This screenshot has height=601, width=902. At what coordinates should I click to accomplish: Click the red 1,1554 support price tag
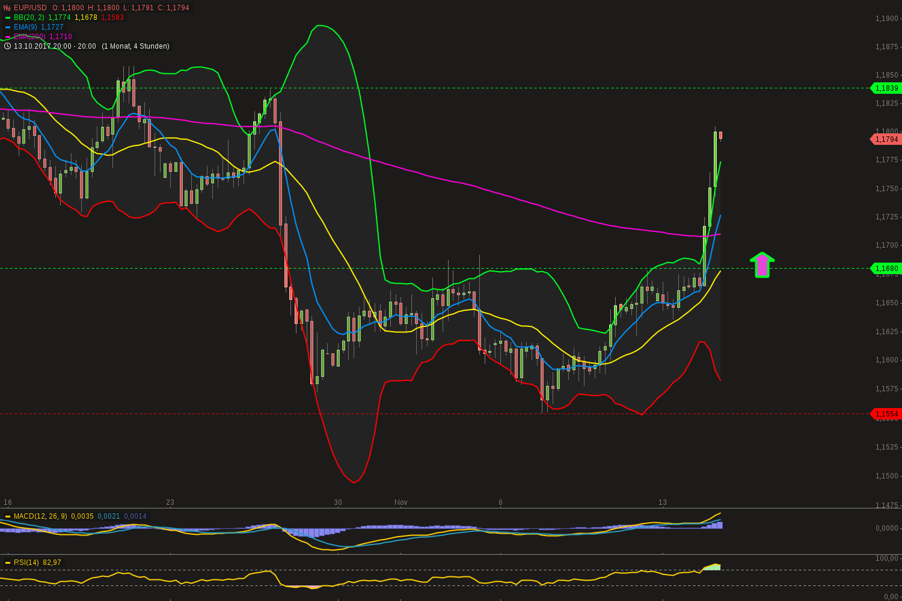tap(885, 414)
